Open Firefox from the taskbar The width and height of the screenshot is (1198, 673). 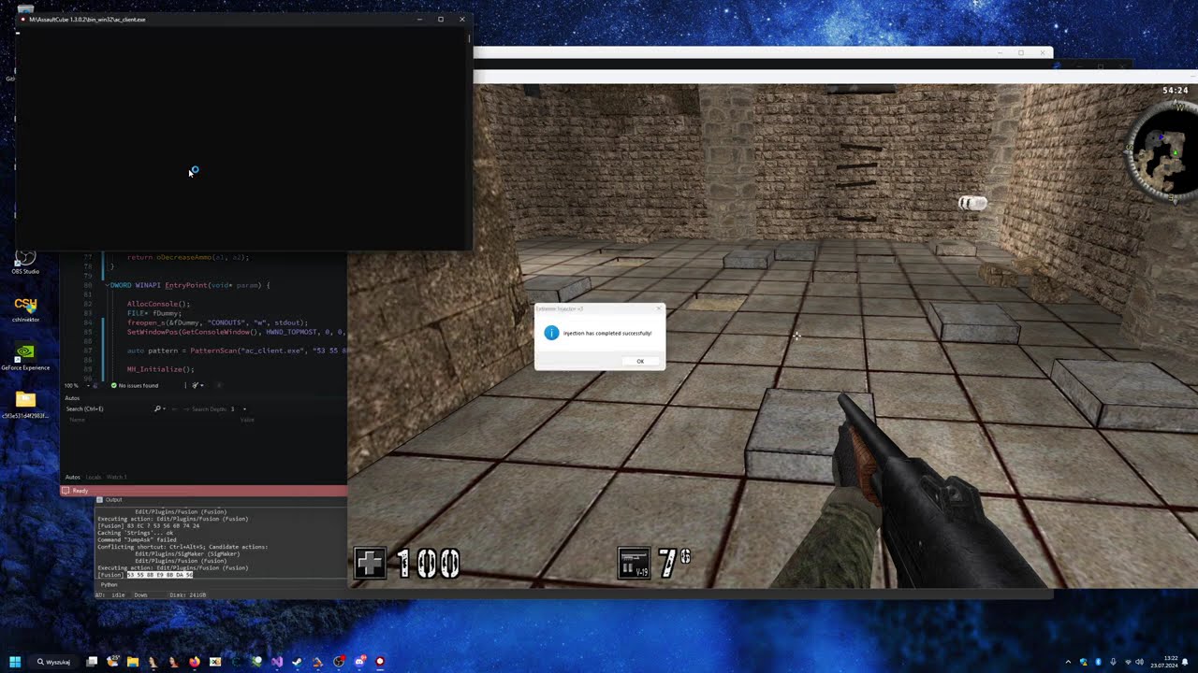pyautogui.click(x=195, y=662)
